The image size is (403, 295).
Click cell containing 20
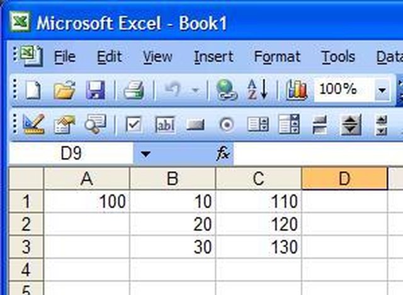(173, 224)
